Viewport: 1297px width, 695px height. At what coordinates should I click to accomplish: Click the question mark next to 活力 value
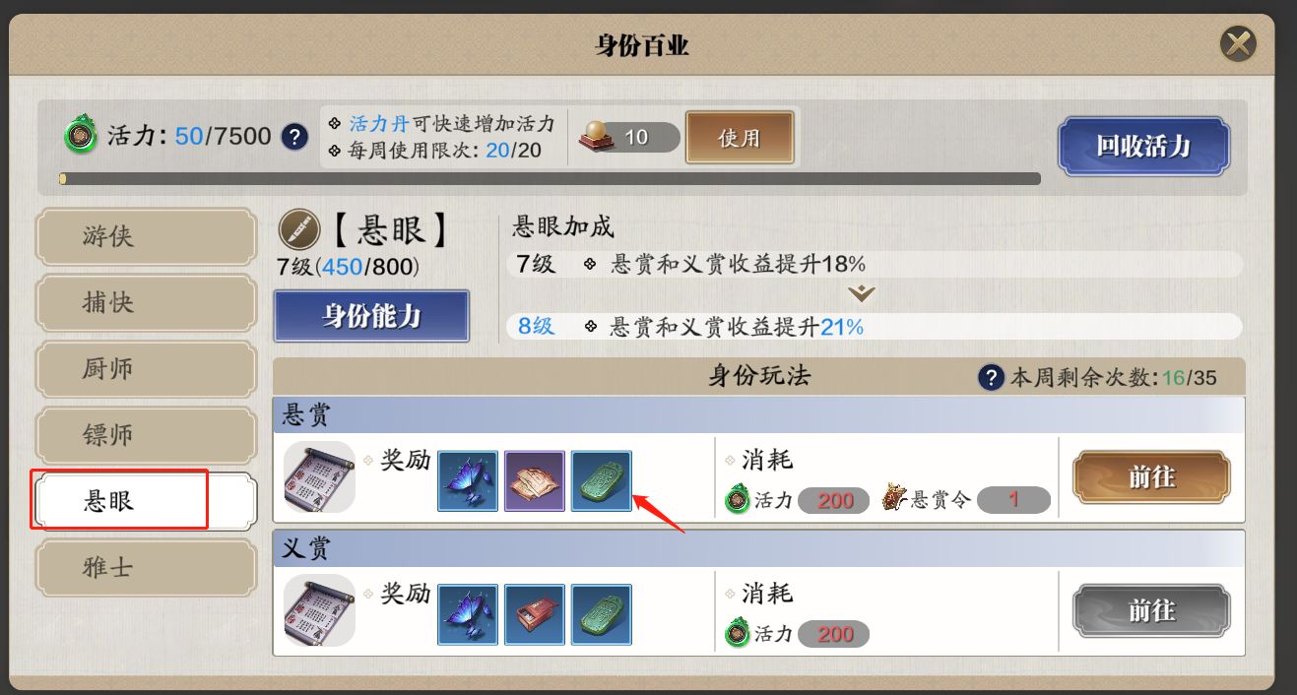tap(294, 136)
